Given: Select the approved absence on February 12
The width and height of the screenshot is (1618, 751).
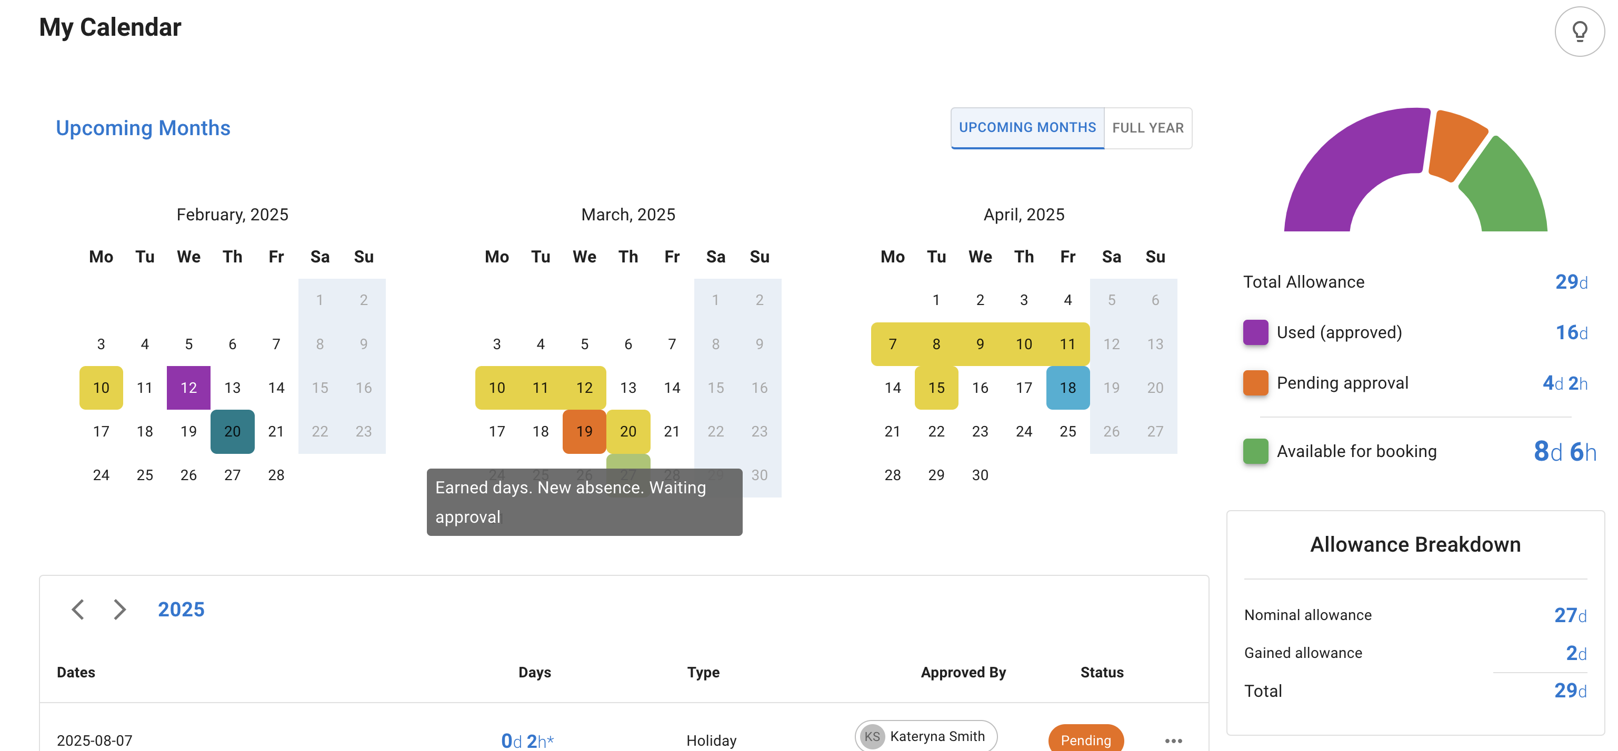Looking at the screenshot, I should pos(188,387).
